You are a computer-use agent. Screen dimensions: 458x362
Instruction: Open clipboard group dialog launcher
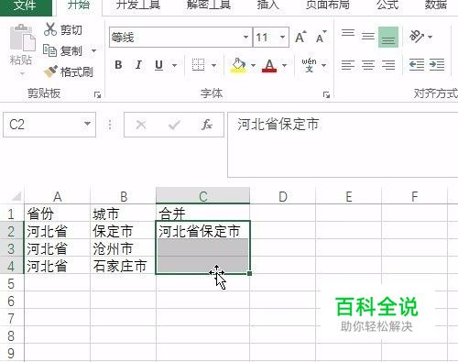click(x=97, y=95)
